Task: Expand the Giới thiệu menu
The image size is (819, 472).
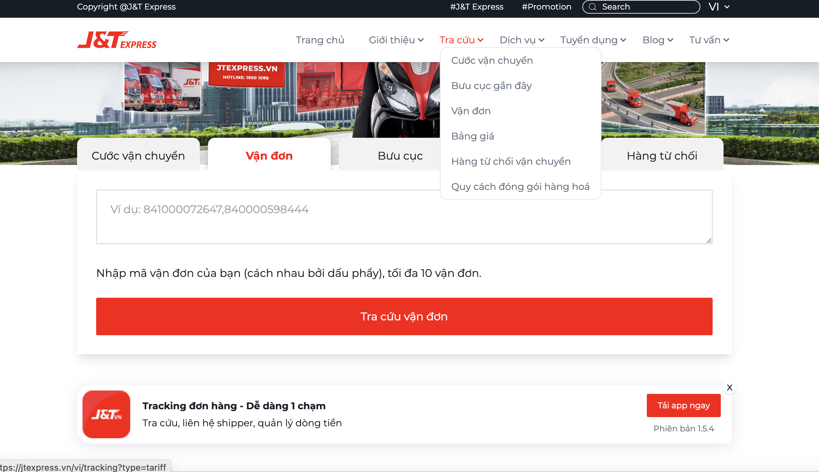Action: point(396,40)
